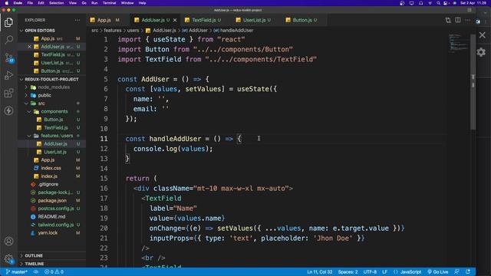This screenshot has height=276, width=491.
Task: Click the settings gear at far right
Action: pyautogui.click(x=481, y=52)
